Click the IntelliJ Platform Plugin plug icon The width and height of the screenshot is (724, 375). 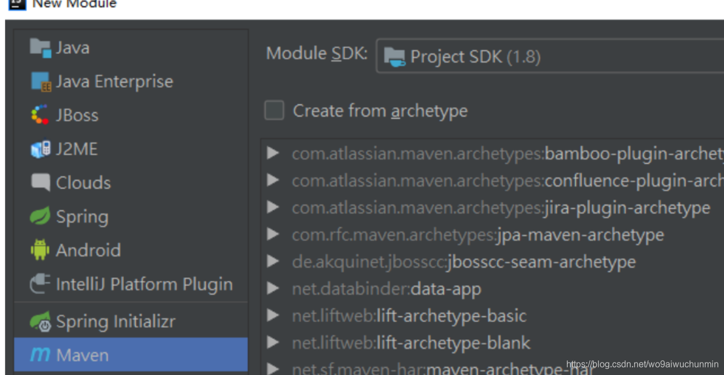(x=40, y=284)
